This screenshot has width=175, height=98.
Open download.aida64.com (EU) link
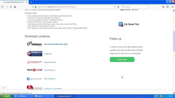pyautogui.click(x=56, y=44)
